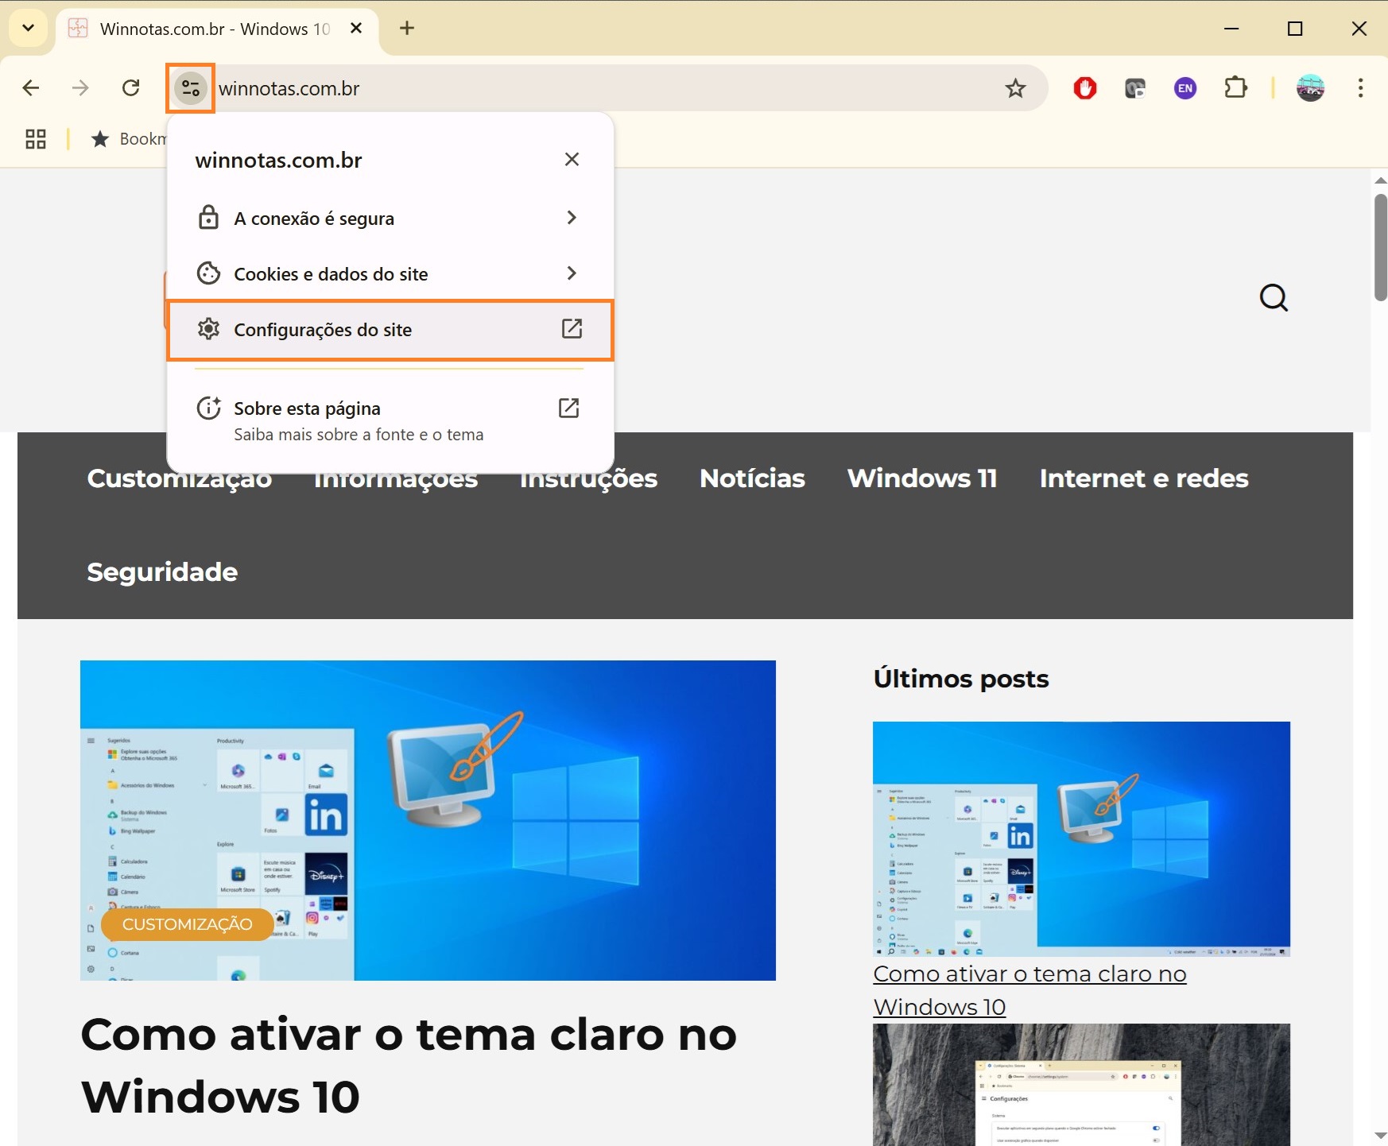Click external-link icon of Sobre esta página
This screenshot has width=1388, height=1146.
[x=569, y=408]
